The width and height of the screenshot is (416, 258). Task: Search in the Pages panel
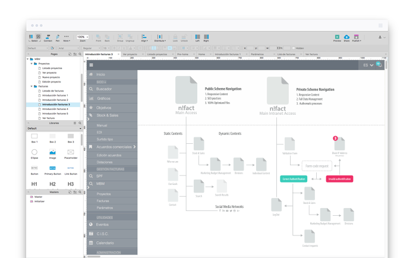point(80,54)
